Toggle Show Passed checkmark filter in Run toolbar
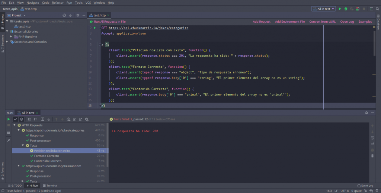The width and height of the screenshot is (381, 193). (16, 119)
